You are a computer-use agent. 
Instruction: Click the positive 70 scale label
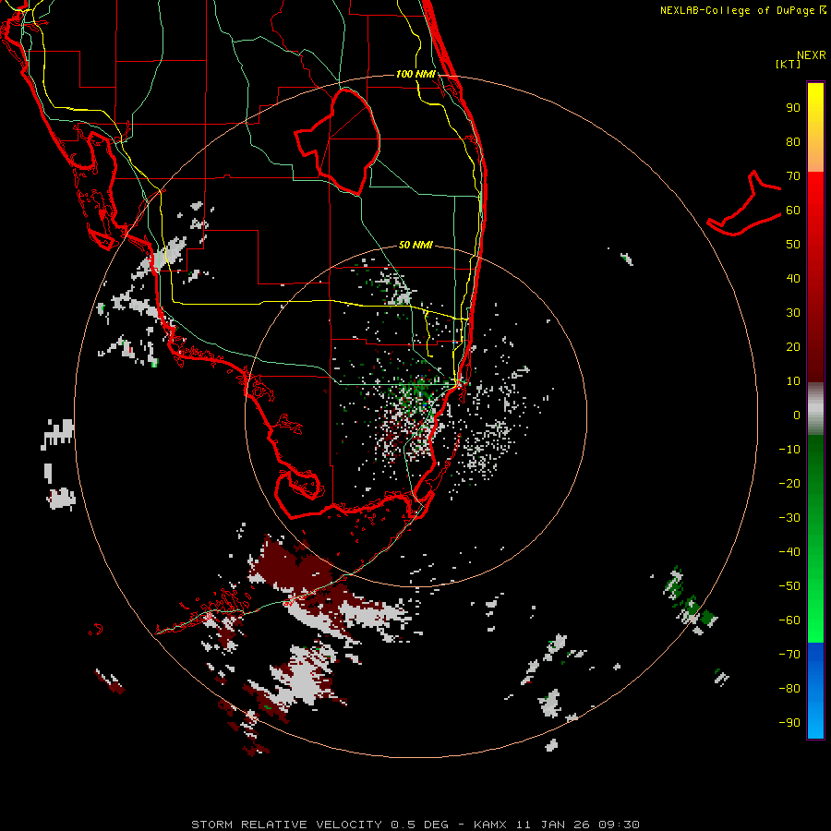point(793,176)
